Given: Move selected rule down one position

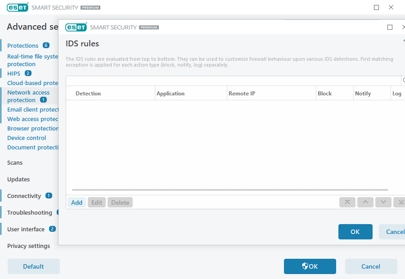Looking at the screenshot, I should click(x=383, y=202).
